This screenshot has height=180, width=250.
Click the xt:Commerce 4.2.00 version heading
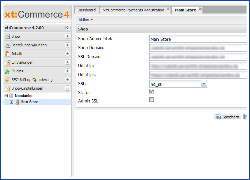[x=24, y=28]
